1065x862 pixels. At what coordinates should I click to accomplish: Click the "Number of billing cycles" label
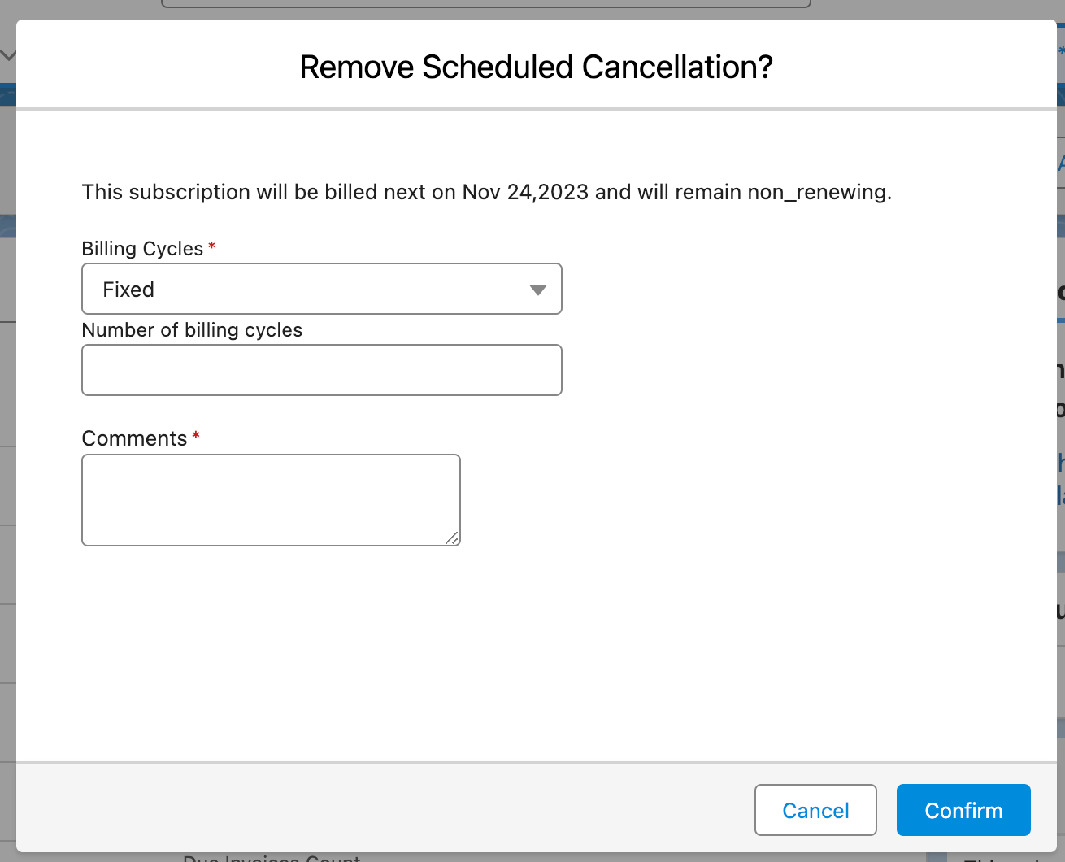(x=192, y=330)
